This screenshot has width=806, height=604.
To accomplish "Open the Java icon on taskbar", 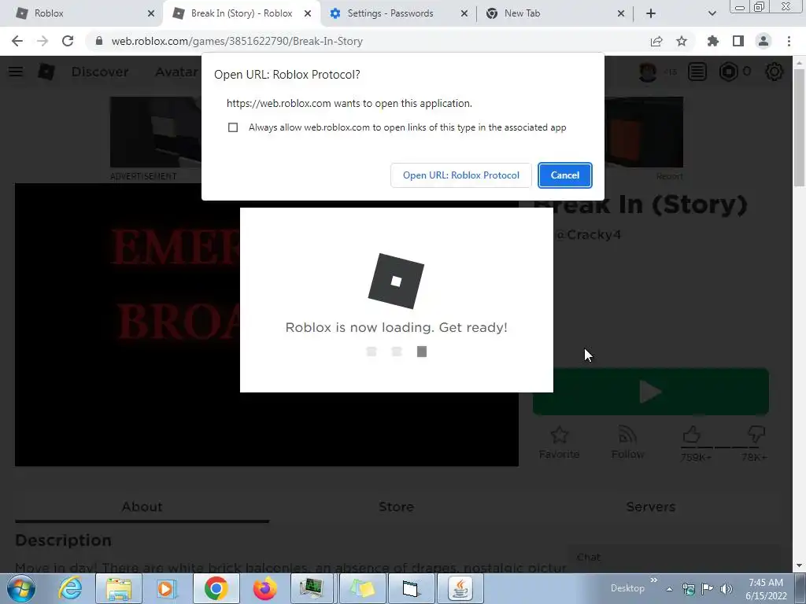I will (460, 588).
